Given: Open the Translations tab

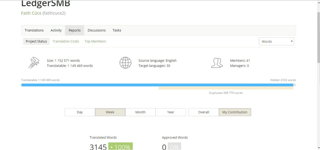Looking at the screenshot, I should [x=34, y=30].
